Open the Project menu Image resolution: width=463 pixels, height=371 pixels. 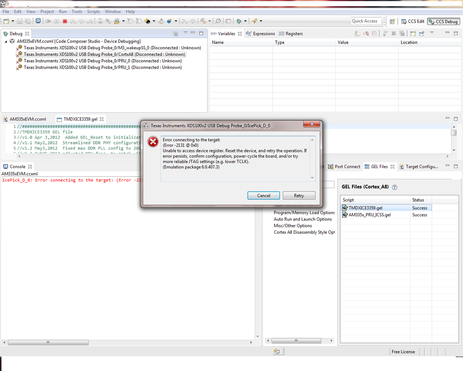tap(47, 12)
